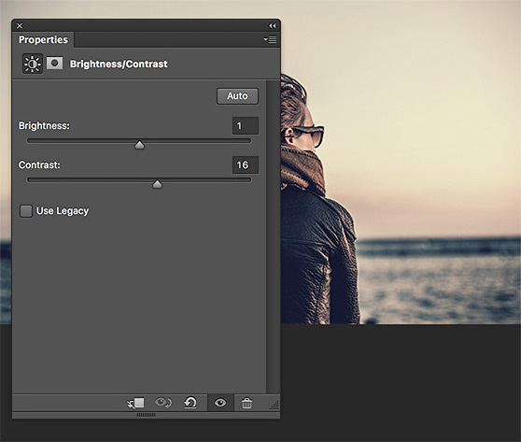521x442 pixels.
Task: Reset to adjustment defaults icon
Action: 190,403
